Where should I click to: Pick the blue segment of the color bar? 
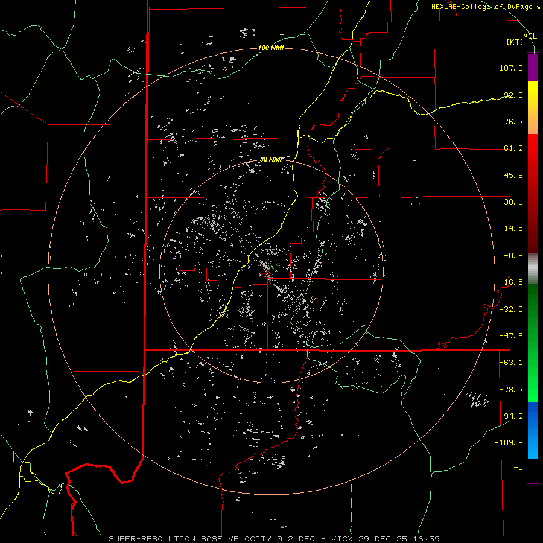pyautogui.click(x=533, y=430)
